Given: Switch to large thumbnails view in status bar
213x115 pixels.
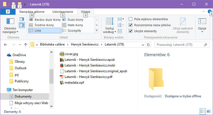Looking at the screenshot, I should tap(209, 111).
